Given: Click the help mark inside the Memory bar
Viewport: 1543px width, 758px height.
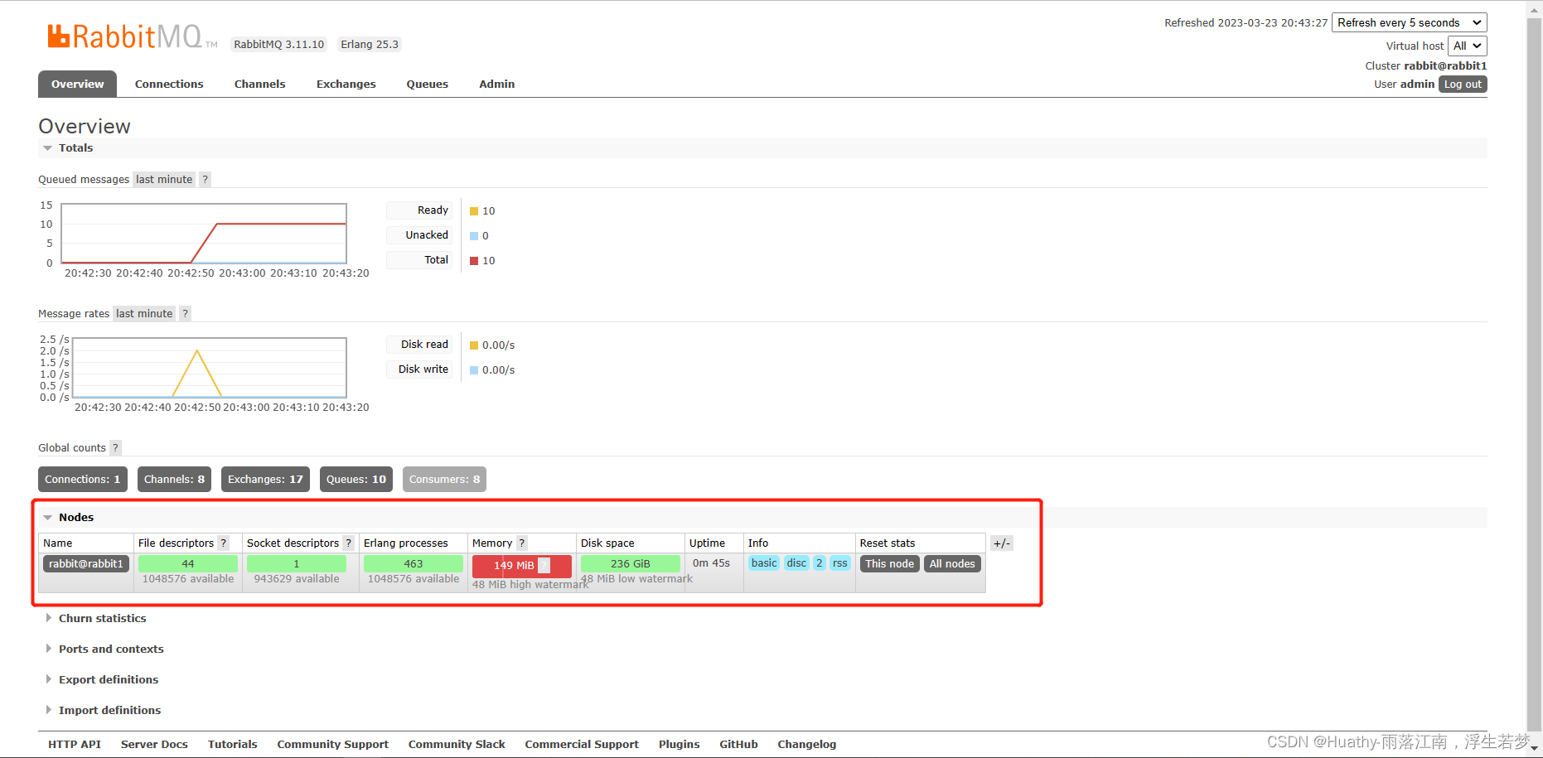Looking at the screenshot, I should 544,565.
